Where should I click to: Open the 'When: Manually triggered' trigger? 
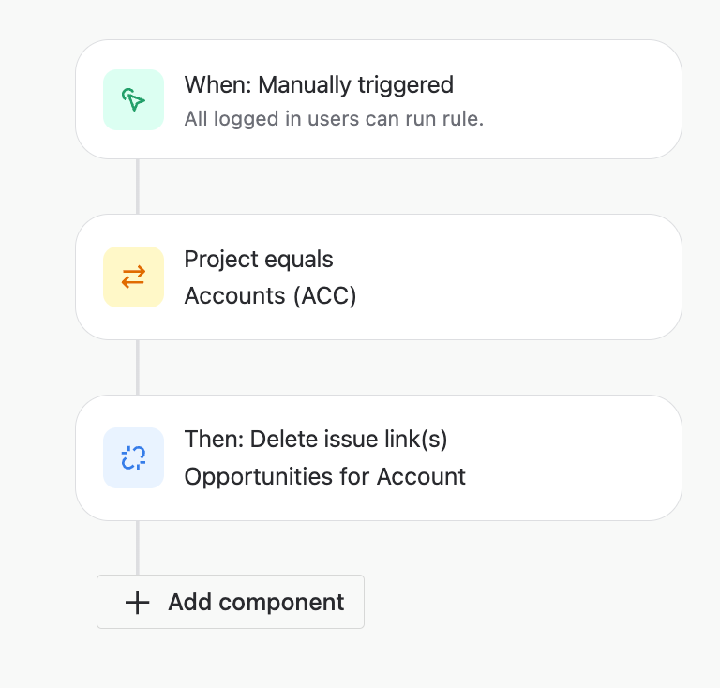(319, 85)
